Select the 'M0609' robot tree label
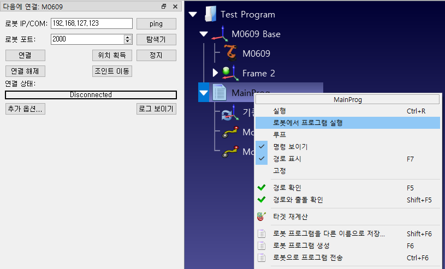The height and width of the screenshot is (269, 445). [256, 53]
